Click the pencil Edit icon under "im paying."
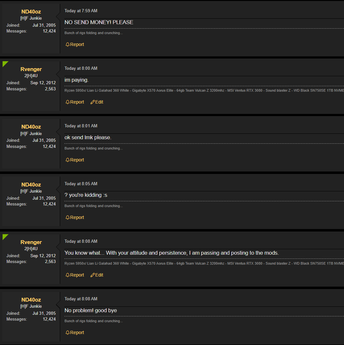344x345 pixels. [93, 102]
